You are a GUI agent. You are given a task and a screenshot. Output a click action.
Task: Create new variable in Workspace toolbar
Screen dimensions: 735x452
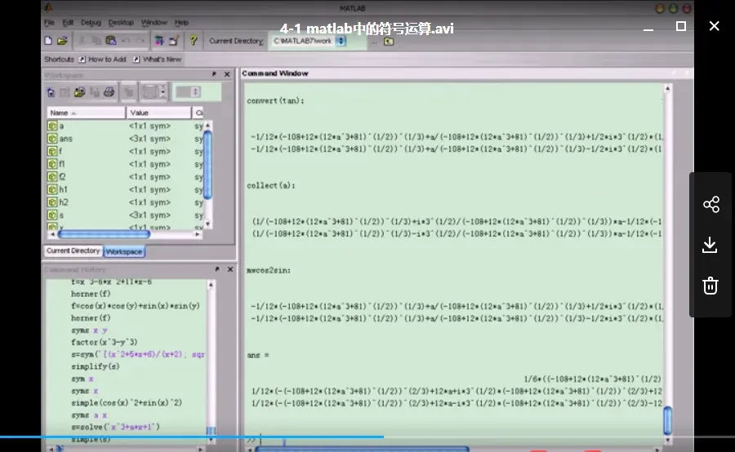point(51,92)
